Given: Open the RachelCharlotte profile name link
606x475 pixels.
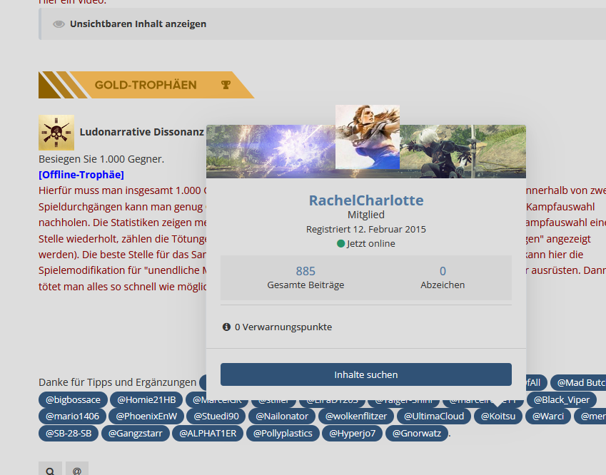Looking at the screenshot, I should pyautogui.click(x=366, y=200).
